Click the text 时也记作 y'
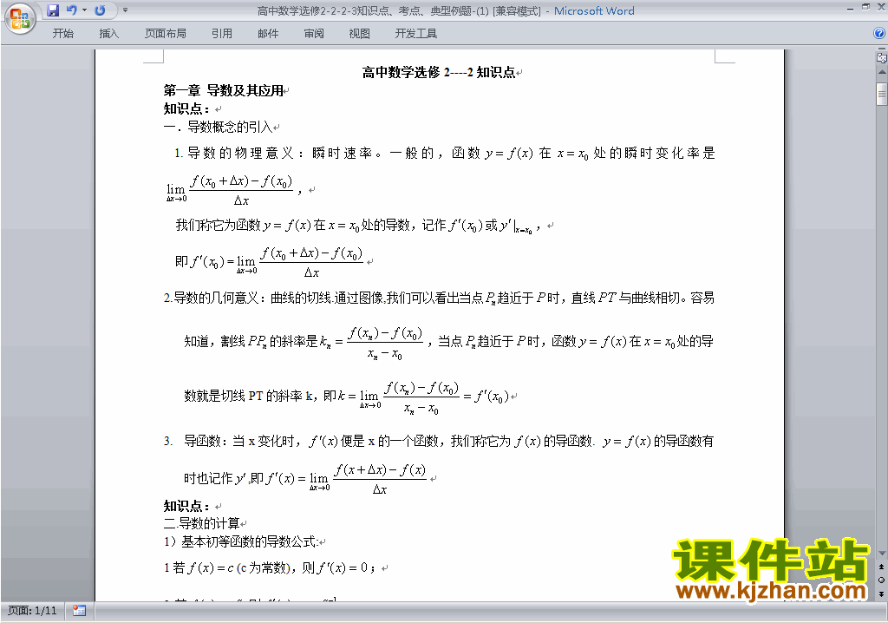The width and height of the screenshot is (888, 623). 215,478
